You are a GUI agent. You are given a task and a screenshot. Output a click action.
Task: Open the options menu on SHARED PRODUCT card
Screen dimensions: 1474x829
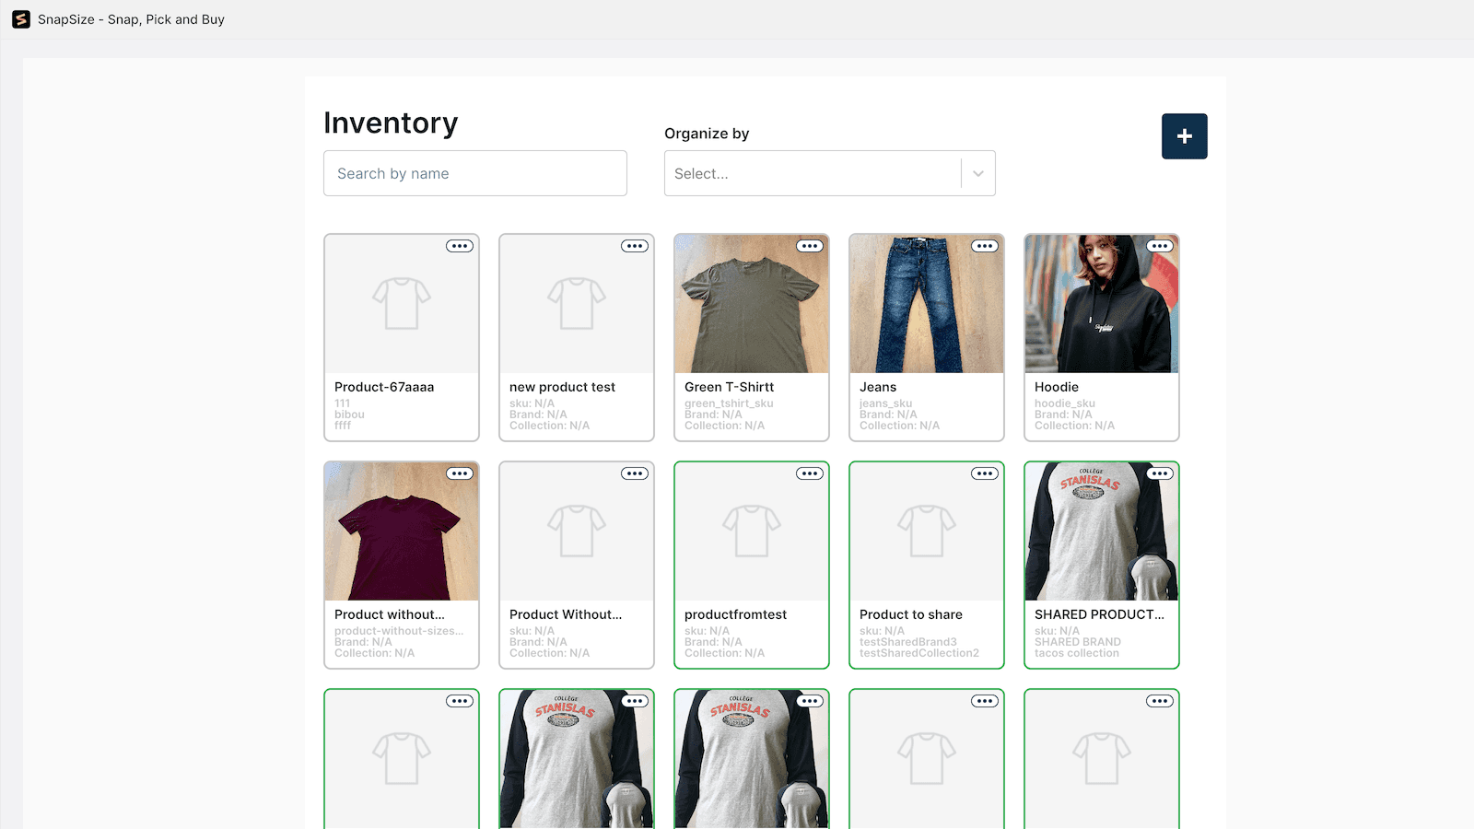pyautogui.click(x=1160, y=473)
